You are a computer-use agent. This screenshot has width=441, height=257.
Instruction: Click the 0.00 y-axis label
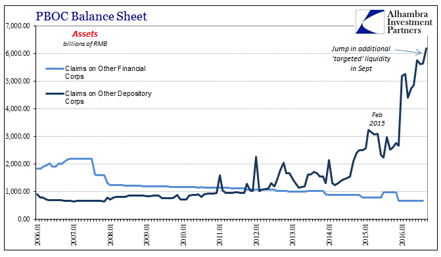coord(24,219)
